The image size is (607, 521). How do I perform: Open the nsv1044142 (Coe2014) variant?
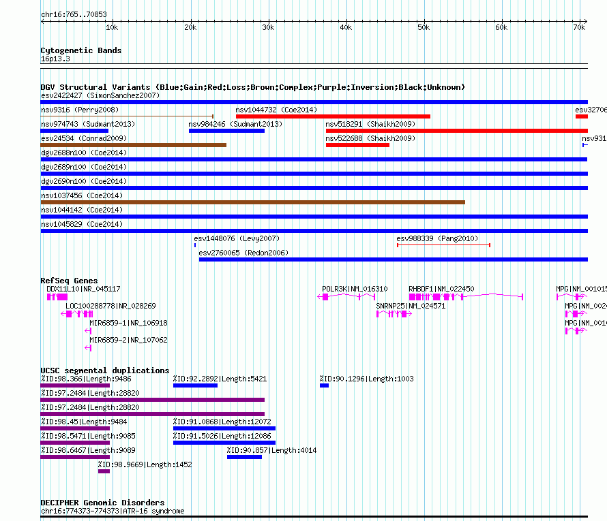[314, 217]
